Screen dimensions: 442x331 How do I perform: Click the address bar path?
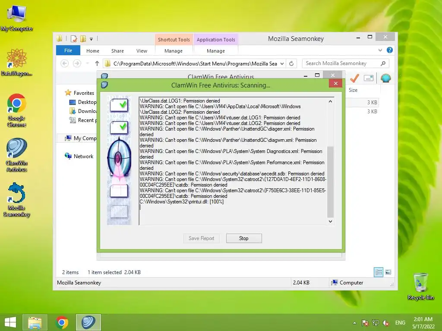[x=195, y=64]
